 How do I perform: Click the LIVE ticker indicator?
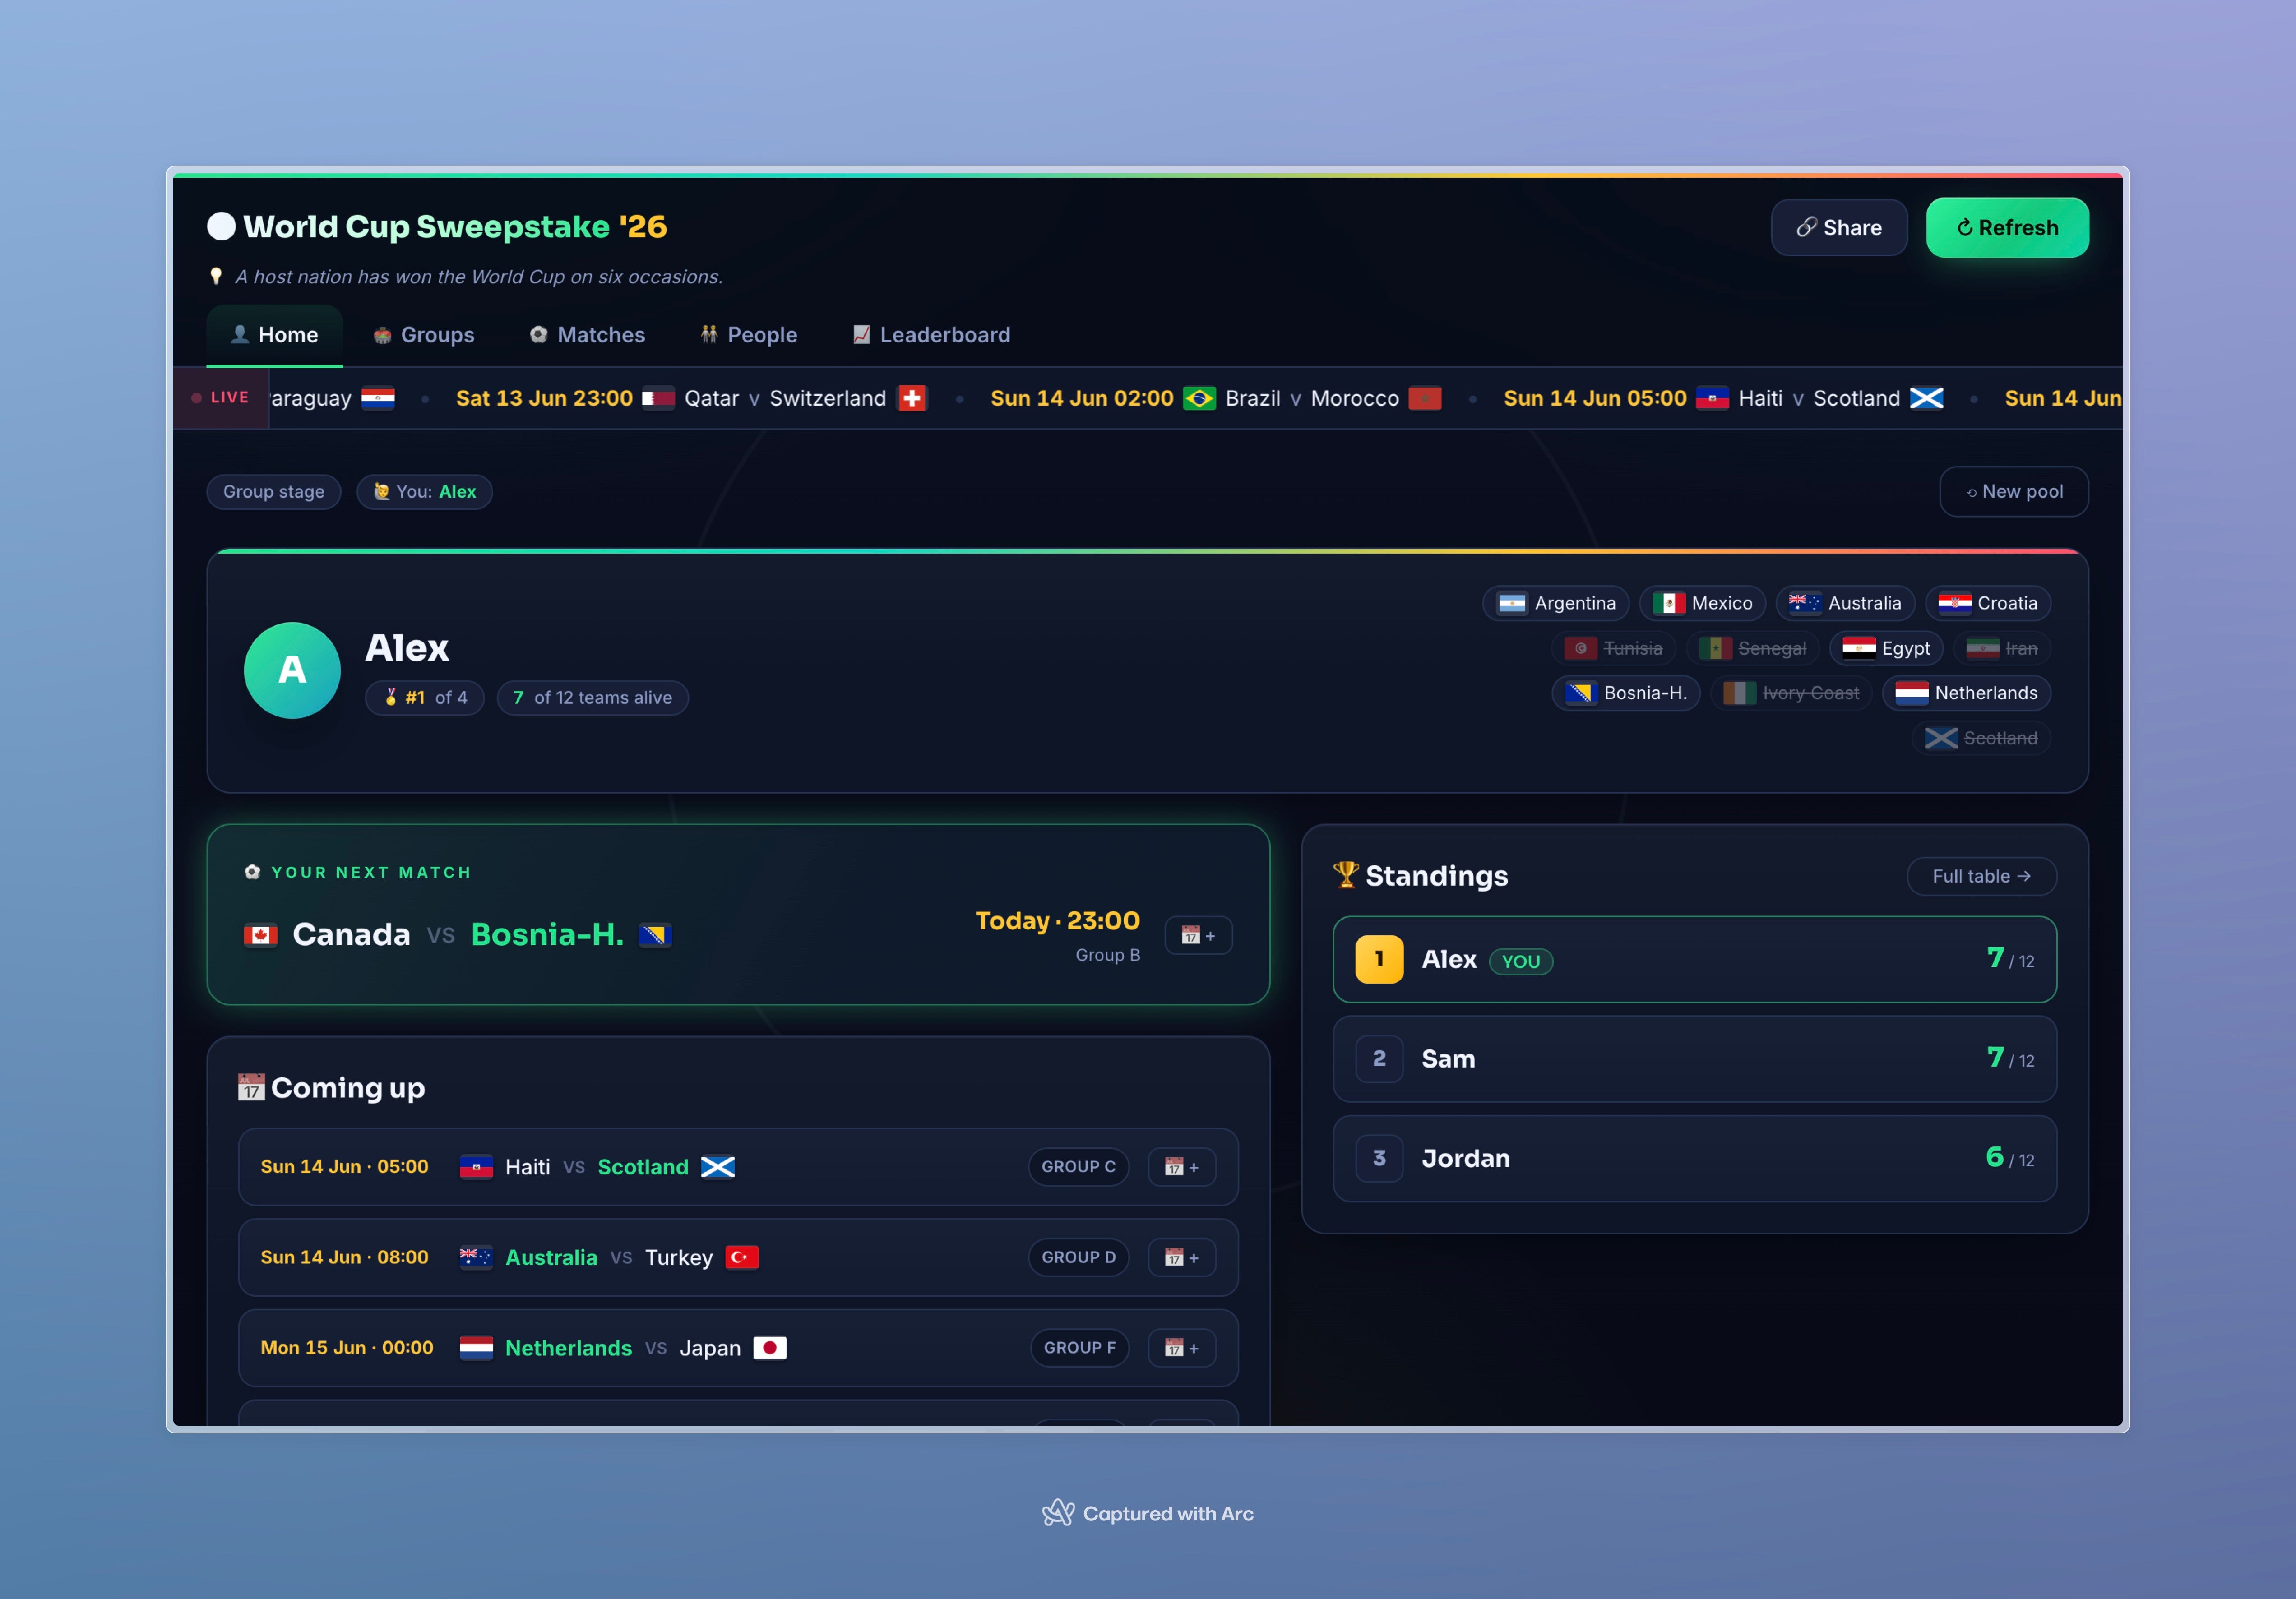221,398
